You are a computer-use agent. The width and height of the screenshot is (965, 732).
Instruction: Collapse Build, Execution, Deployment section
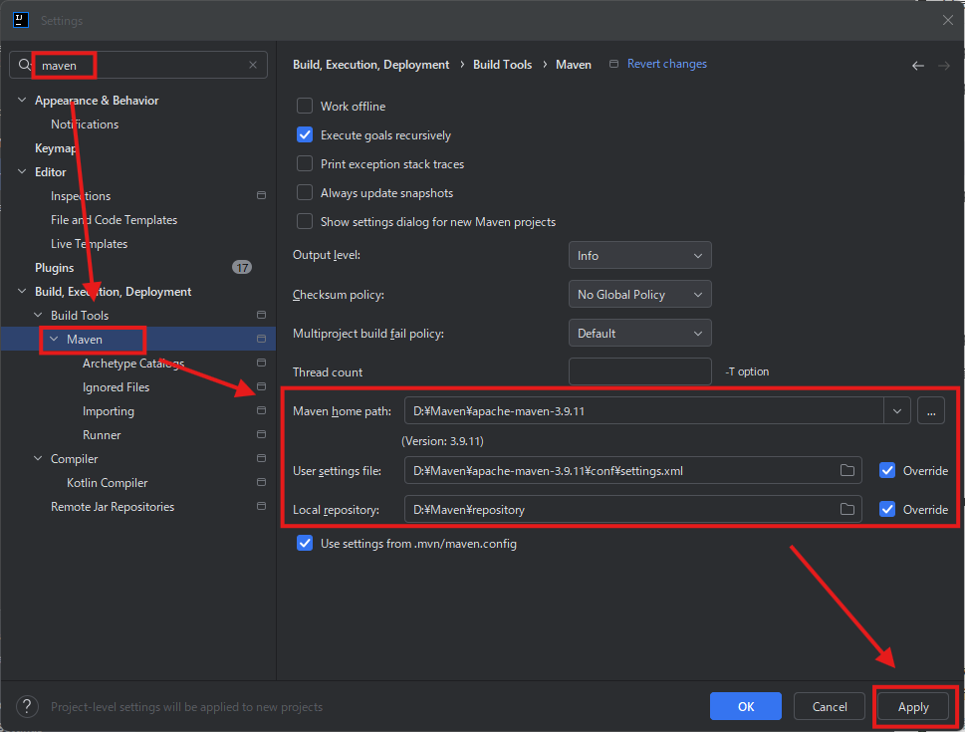click(22, 291)
